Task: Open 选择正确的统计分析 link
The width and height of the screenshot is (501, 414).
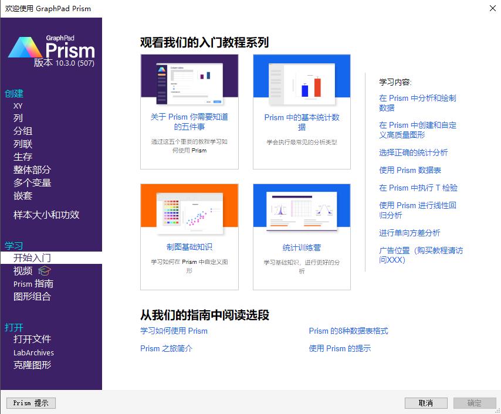Action: pyautogui.click(x=413, y=152)
